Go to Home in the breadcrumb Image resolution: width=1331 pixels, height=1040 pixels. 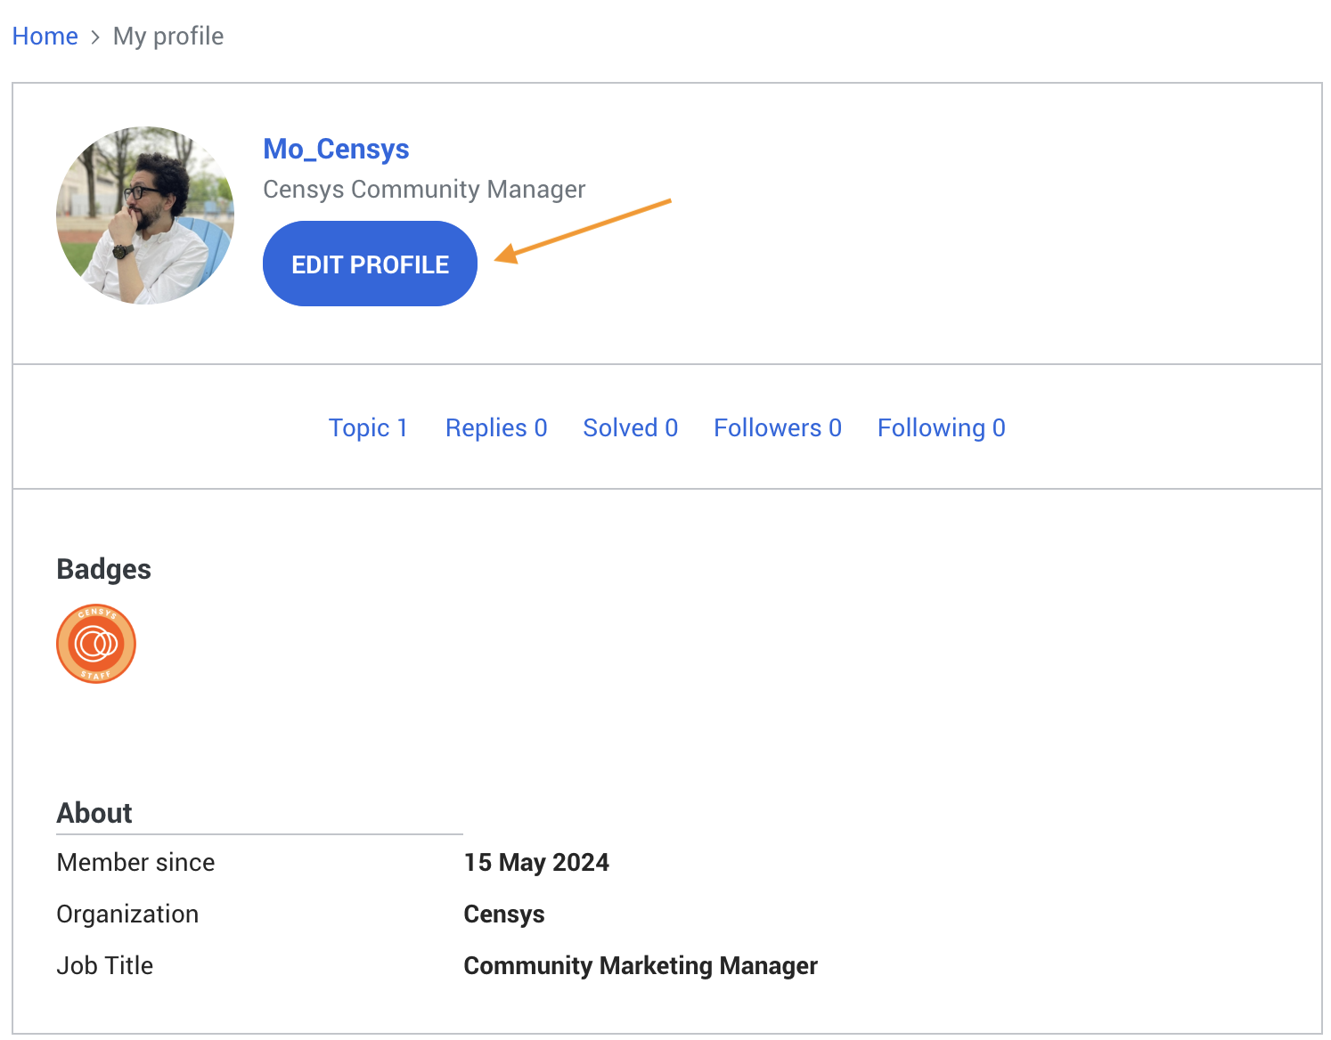click(45, 37)
